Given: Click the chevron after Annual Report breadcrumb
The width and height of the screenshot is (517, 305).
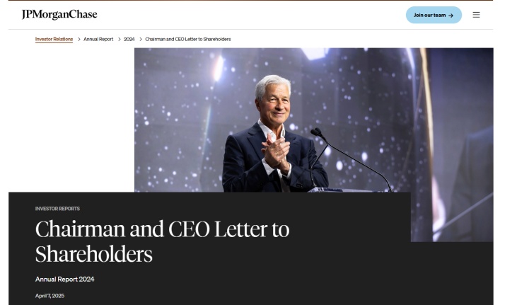Looking at the screenshot, I should click(x=120, y=40).
